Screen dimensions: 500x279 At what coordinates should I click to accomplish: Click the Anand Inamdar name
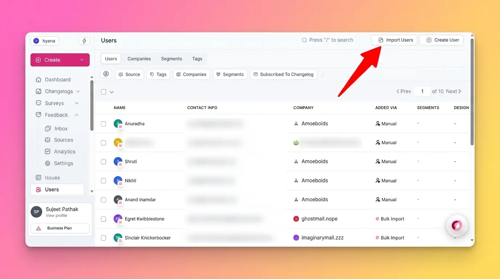click(140, 200)
